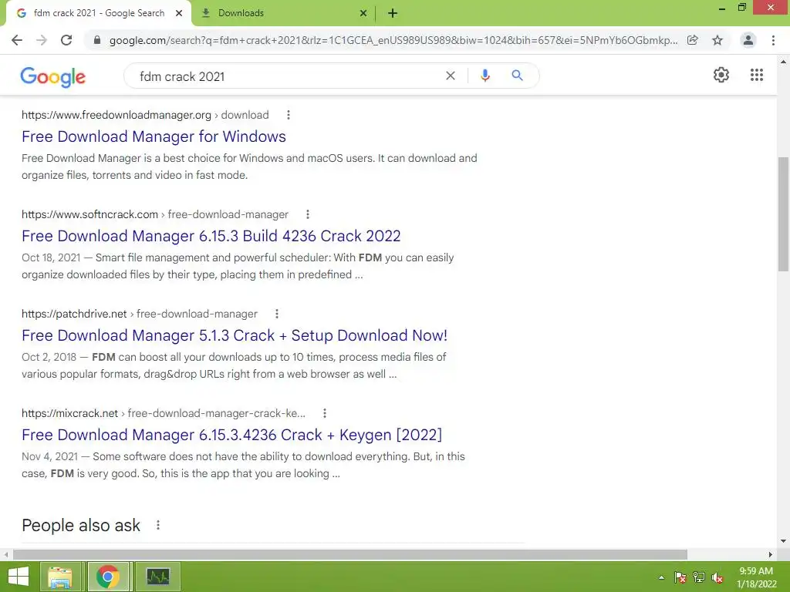The height and width of the screenshot is (592, 790).
Task: Open options for softncrack.com result
Action: 307,214
